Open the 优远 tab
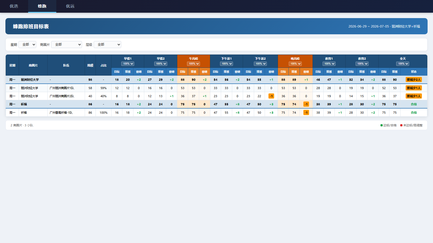The height and width of the screenshot is (243, 433). [70, 6]
